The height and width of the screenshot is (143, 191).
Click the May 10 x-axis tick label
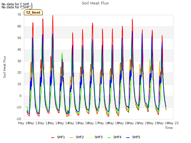[24, 123]
